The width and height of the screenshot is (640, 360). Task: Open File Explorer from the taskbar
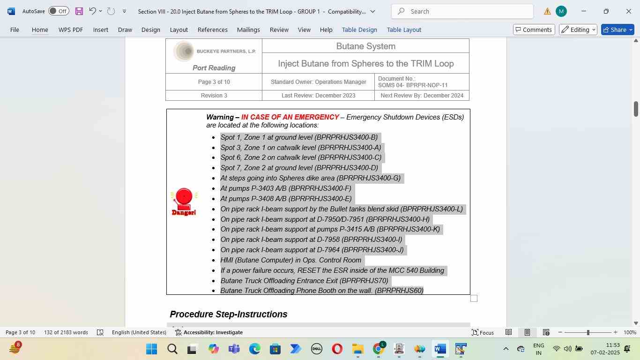click(357, 349)
